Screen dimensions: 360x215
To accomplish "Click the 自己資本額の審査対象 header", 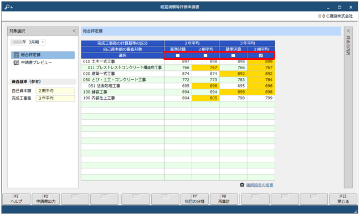I will coord(122,49).
